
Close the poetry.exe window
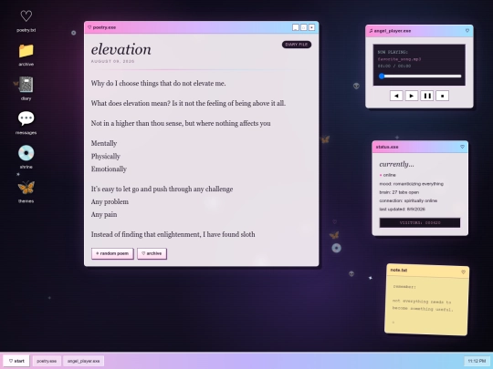coord(311,27)
